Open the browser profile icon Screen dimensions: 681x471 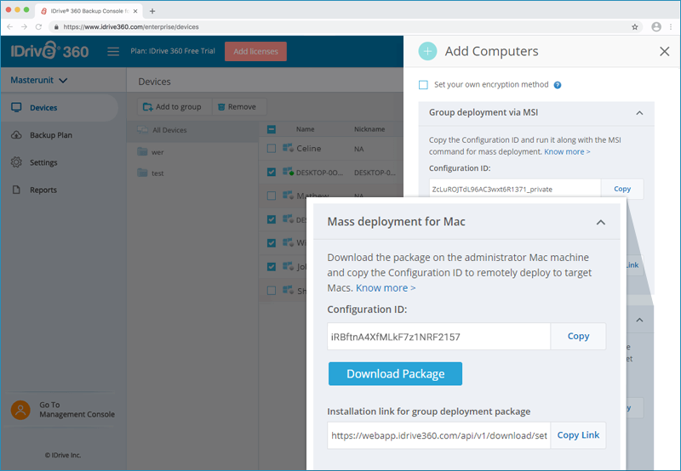(x=656, y=27)
